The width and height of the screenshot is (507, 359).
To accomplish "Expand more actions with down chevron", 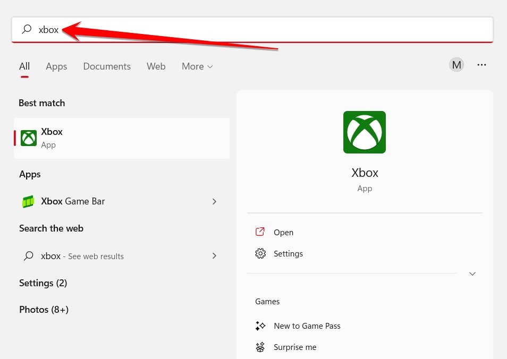I will 472,273.
